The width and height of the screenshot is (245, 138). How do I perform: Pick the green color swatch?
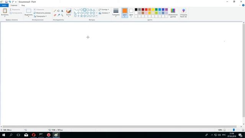(x=156, y=10)
